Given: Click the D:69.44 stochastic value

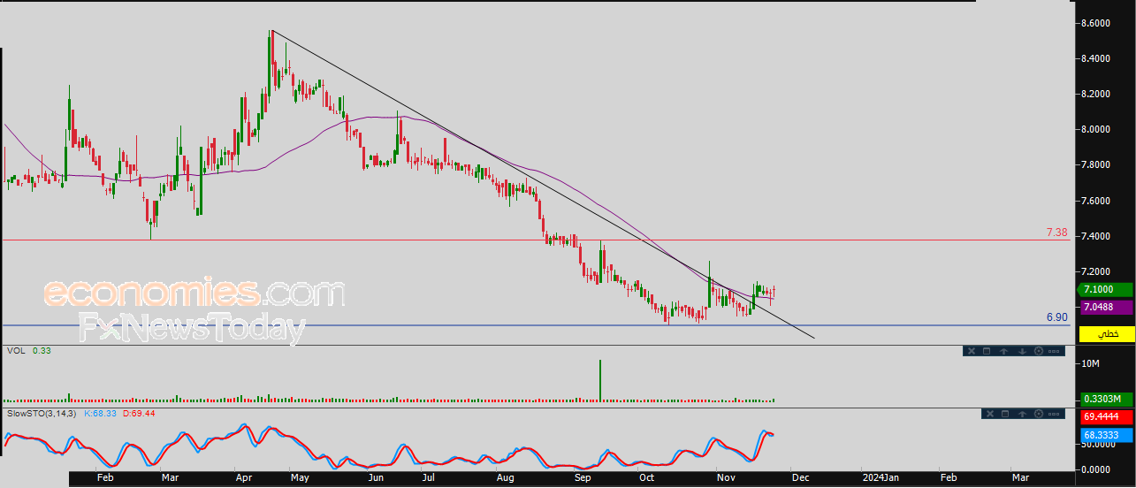Looking at the screenshot, I should click(x=139, y=413).
